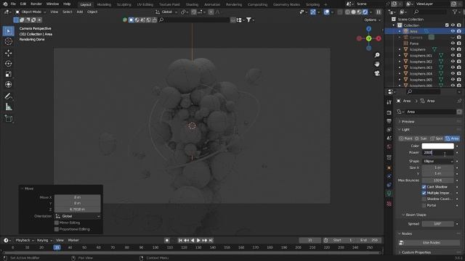Jump to timeline end
This screenshot has height=261, width=465.
click(211, 240)
